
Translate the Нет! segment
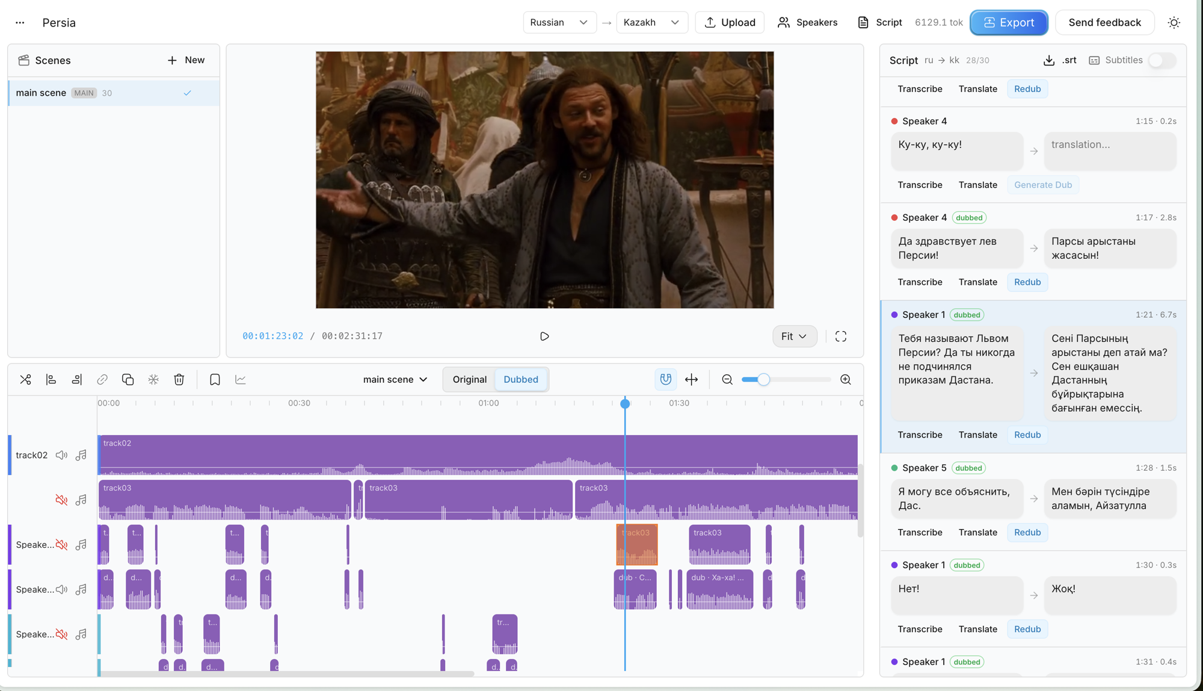[977, 629]
